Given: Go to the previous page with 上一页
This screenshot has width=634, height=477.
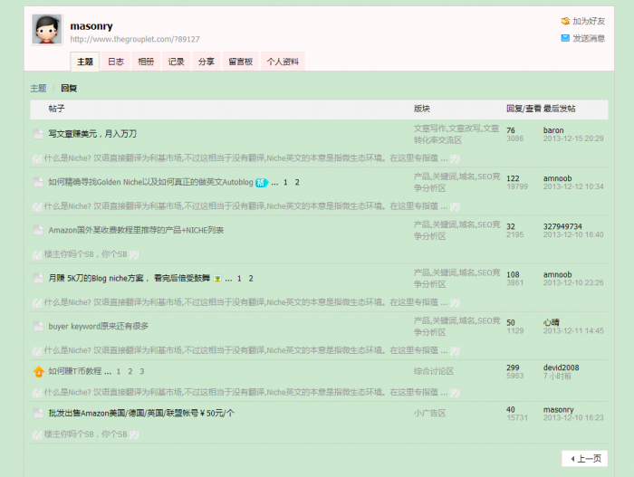Looking at the screenshot, I should click(585, 458).
